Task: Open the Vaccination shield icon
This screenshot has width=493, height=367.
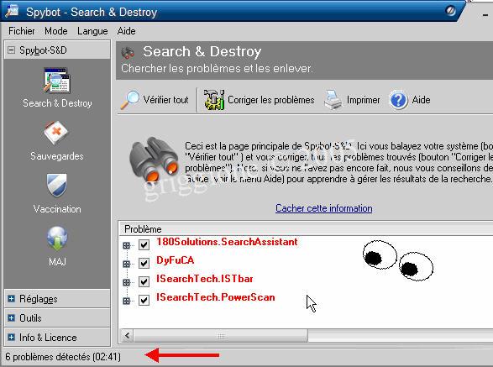Action: [57, 186]
